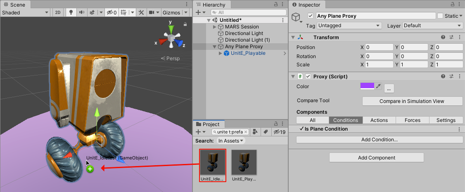Expand UnitE_Playable in the Hierarchy
This screenshot has height=192, width=465.
[x=220, y=53]
